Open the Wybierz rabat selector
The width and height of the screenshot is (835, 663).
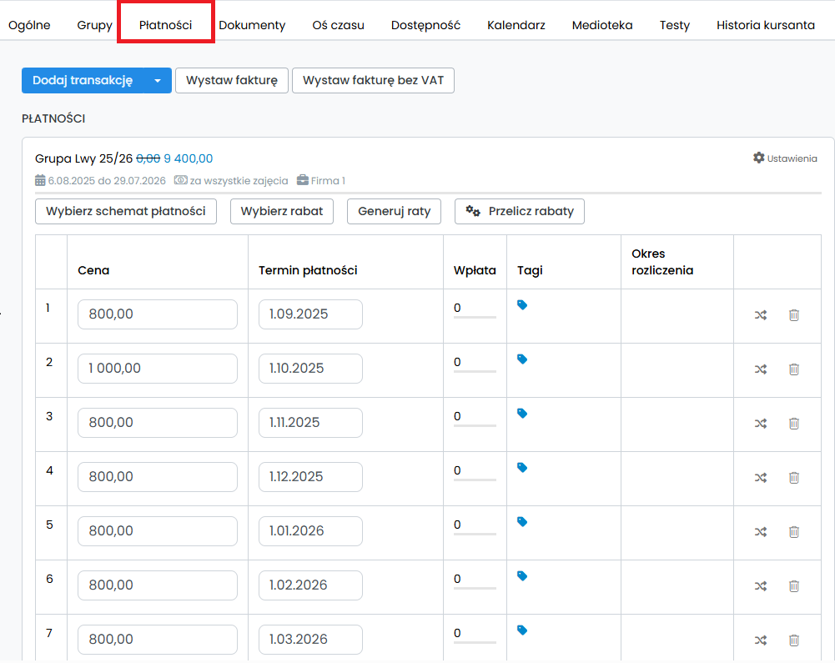point(282,211)
